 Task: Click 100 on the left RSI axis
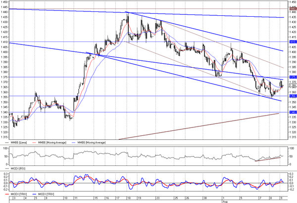5,148
